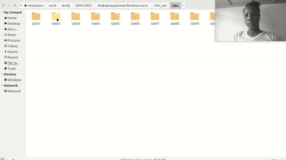Jump to study in the path bar
The height and width of the screenshot is (160, 286).
point(66,5)
